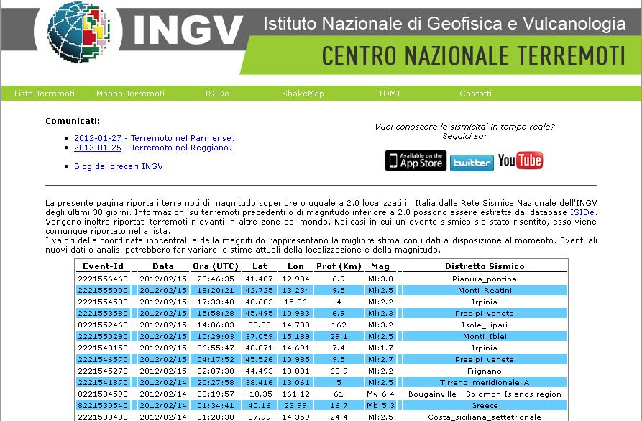642x421 pixels.
Task: Click the 18:20:21 time cell
Action: [216, 290]
